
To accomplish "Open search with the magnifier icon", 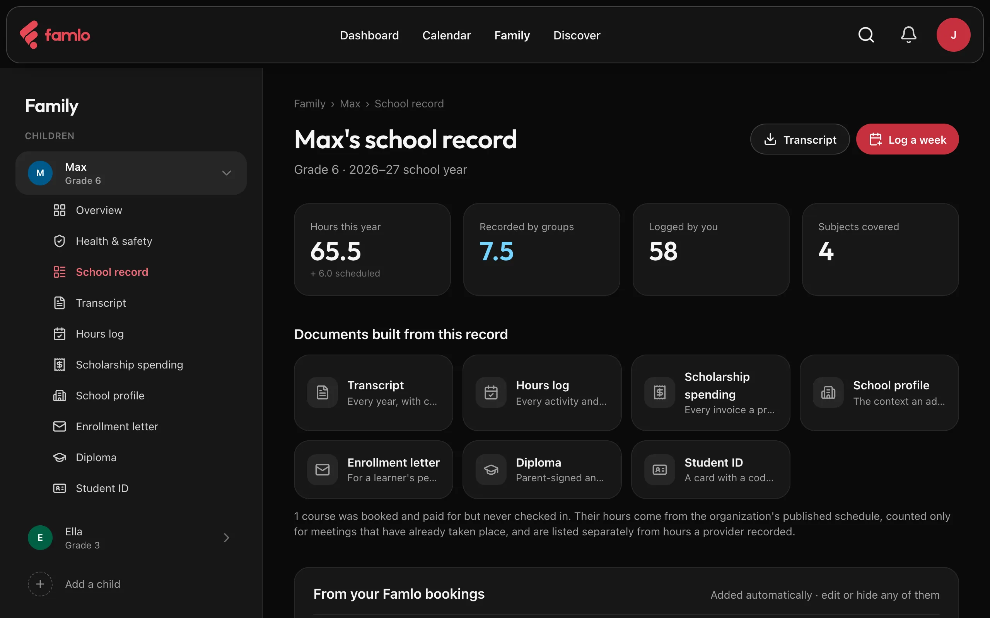I will point(866,35).
